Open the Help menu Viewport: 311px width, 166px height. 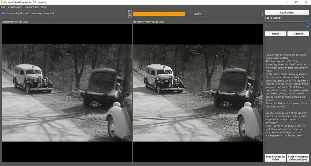point(44,7)
